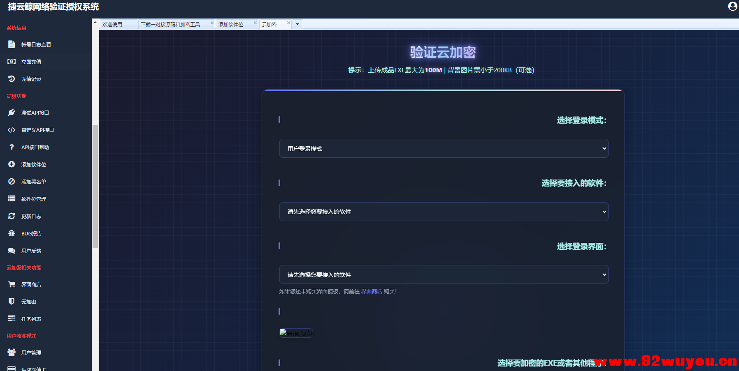Select the 帐号日志查看 sidebar icon

coord(12,44)
